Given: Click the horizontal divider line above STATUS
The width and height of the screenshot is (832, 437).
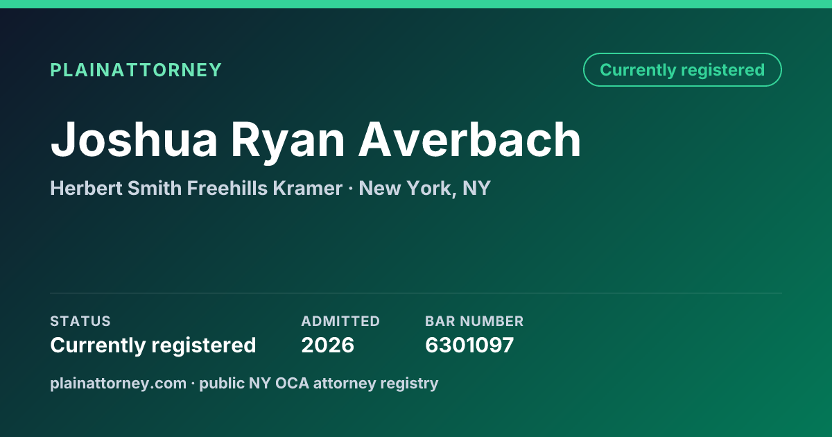Looking at the screenshot, I should coord(416,293).
